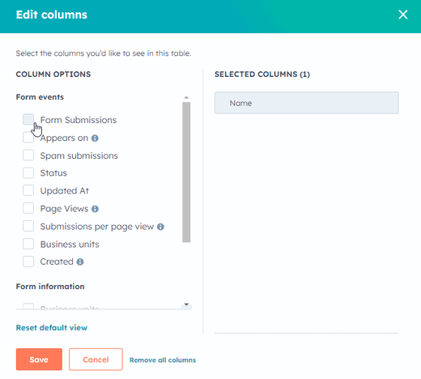Click the Remove all columns link
421x379 pixels.
click(163, 360)
